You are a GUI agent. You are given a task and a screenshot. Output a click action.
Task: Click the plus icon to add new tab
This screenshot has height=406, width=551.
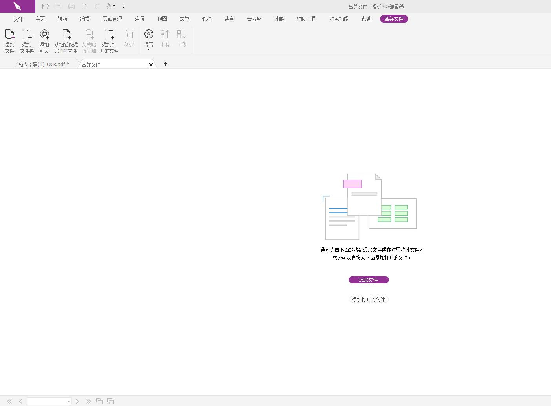coord(165,64)
